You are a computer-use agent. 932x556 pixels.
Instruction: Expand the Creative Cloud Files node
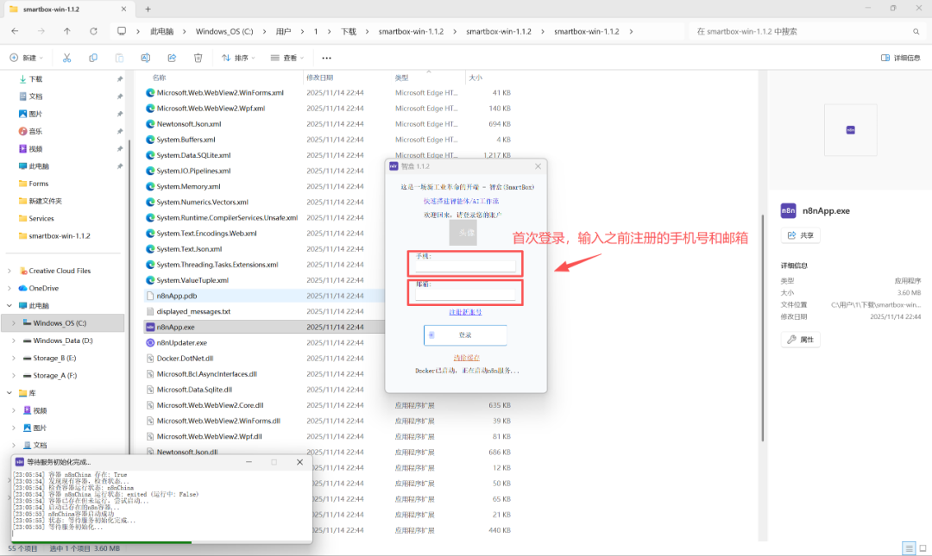9,271
